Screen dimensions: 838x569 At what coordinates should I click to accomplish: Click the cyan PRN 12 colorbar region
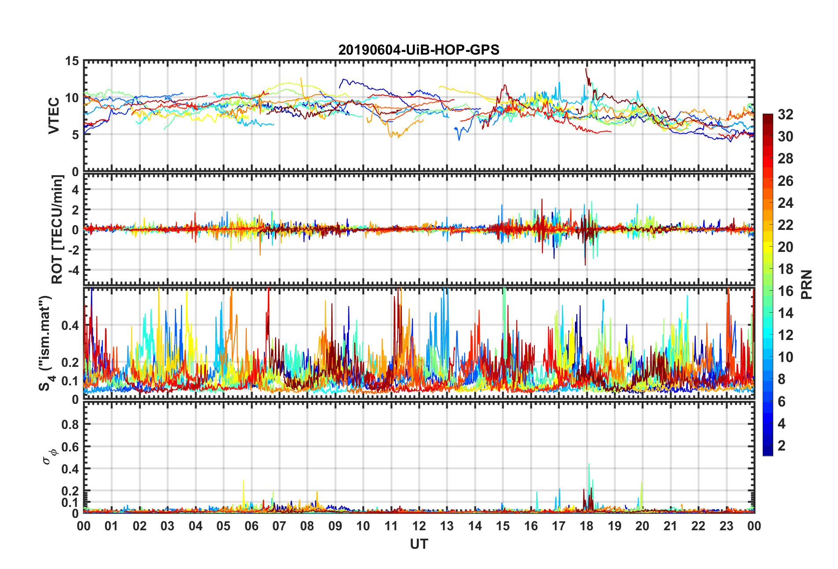pyautogui.click(x=768, y=335)
